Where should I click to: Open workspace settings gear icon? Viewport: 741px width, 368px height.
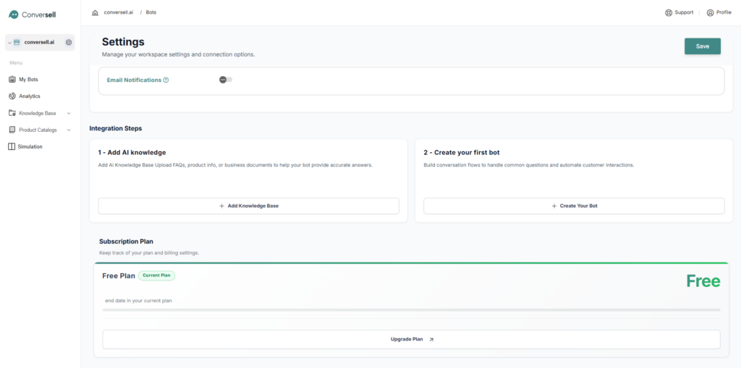click(x=69, y=43)
